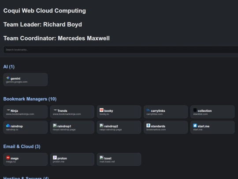This screenshot has width=238, height=179.
Task: Click the red mega icon
Action: (x=8, y=157)
